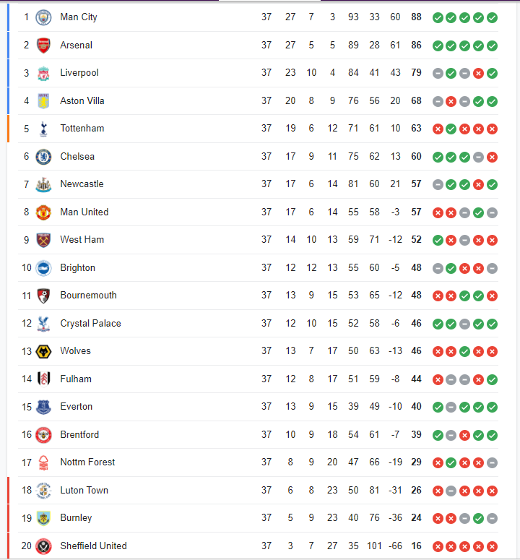This screenshot has width=520, height=560.
Task: Select the Brentford team name
Action: coord(79,435)
